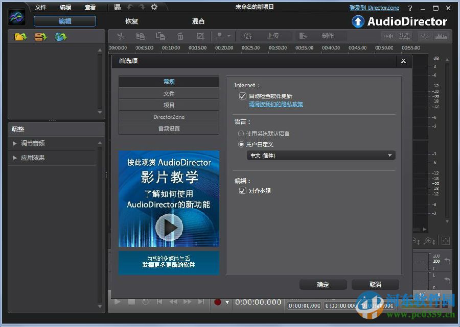This screenshot has height=327, width=460.
Task: Play the AudioDirector tutorial video thumbnail
Action: coord(169,227)
